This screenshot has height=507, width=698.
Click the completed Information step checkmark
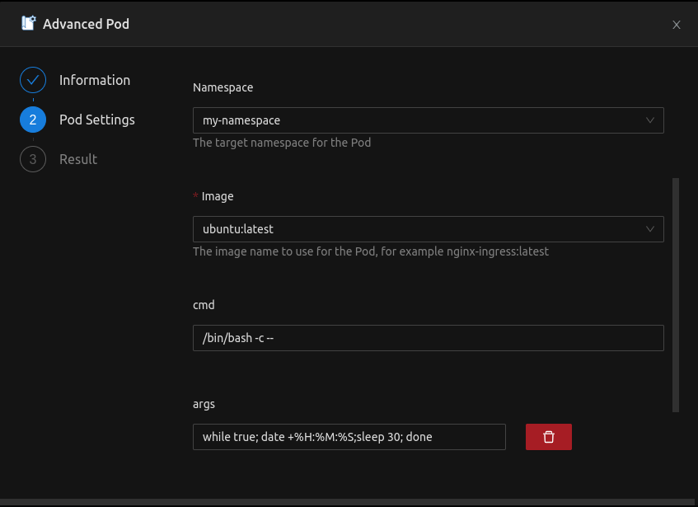pyautogui.click(x=33, y=80)
